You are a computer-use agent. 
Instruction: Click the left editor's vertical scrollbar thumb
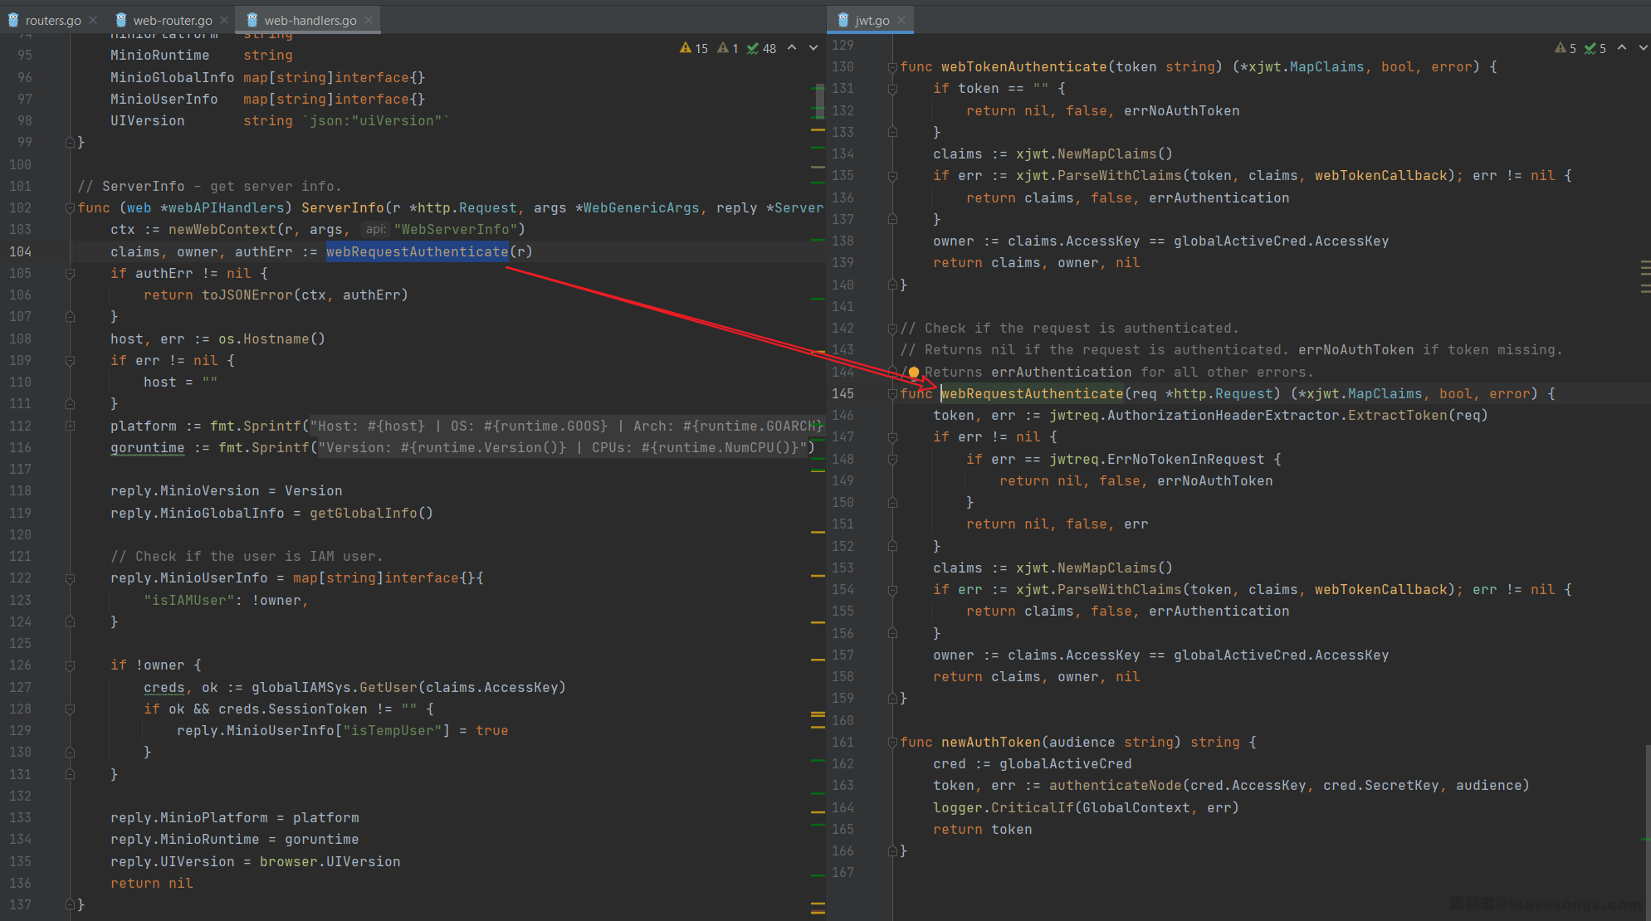tap(820, 101)
